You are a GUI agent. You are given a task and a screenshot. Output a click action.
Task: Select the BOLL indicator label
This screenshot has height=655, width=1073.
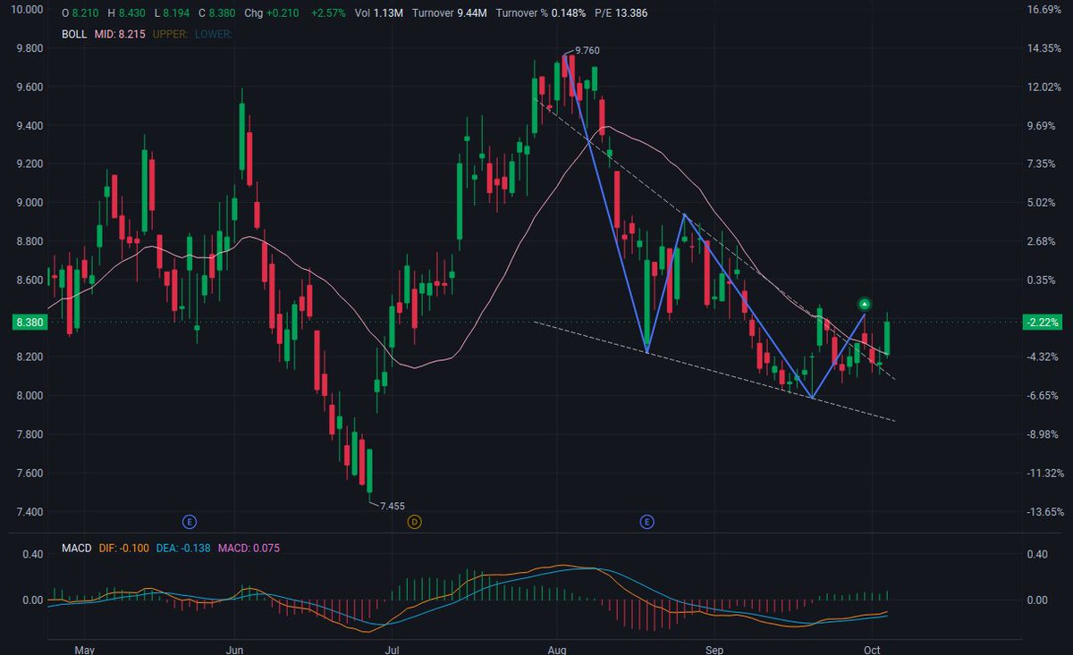[75, 34]
